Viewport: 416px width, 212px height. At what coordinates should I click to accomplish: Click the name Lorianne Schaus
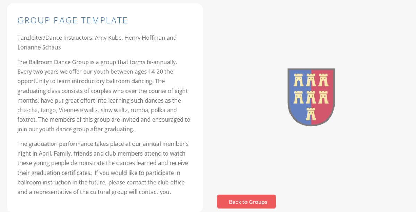[x=39, y=47]
